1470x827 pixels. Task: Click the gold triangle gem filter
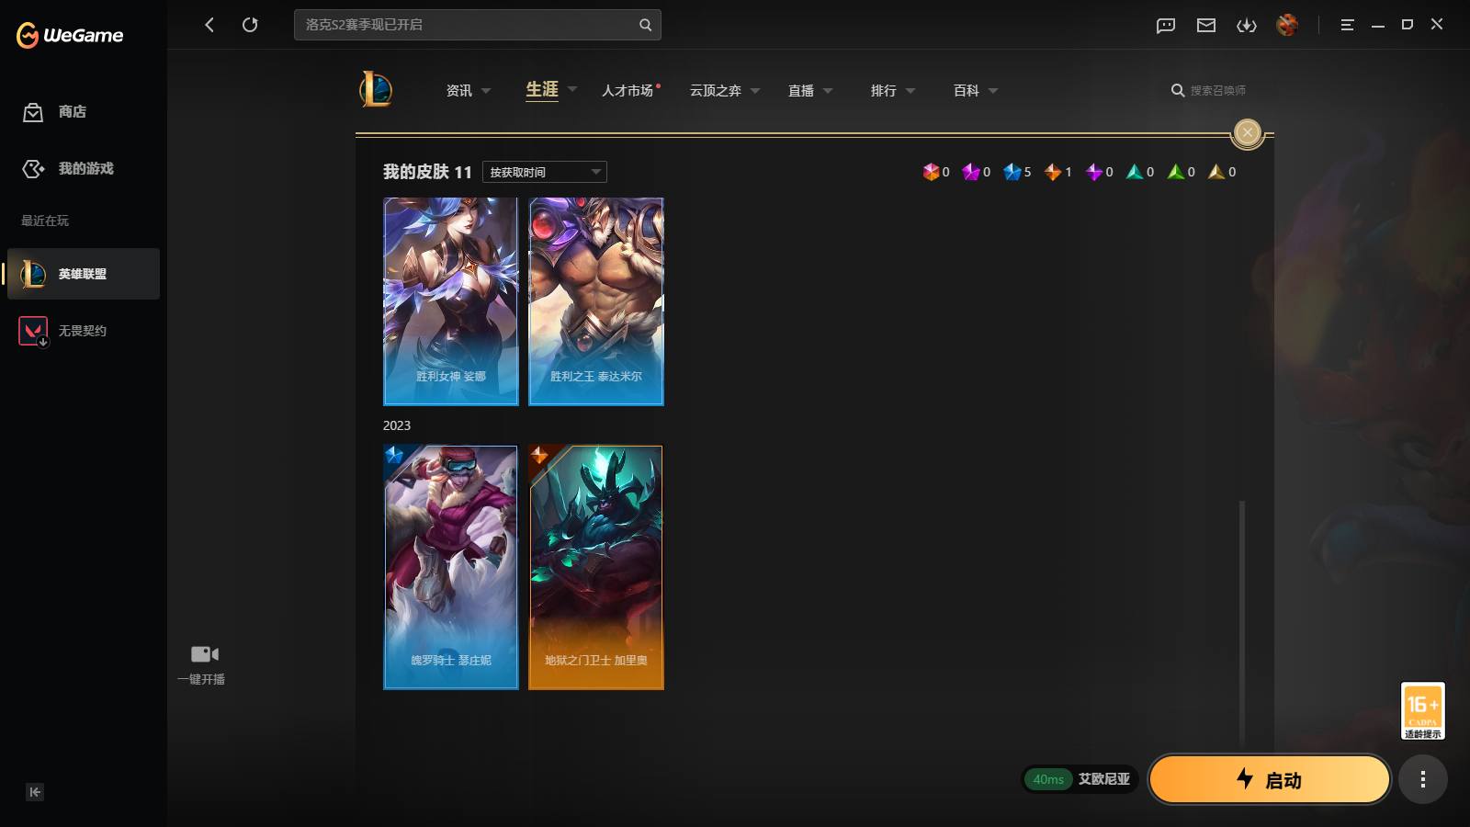1216,172
